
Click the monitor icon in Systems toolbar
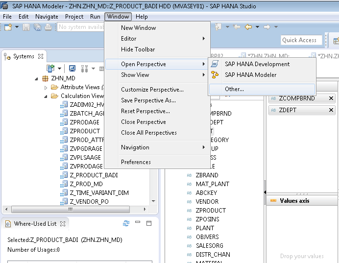(72, 68)
